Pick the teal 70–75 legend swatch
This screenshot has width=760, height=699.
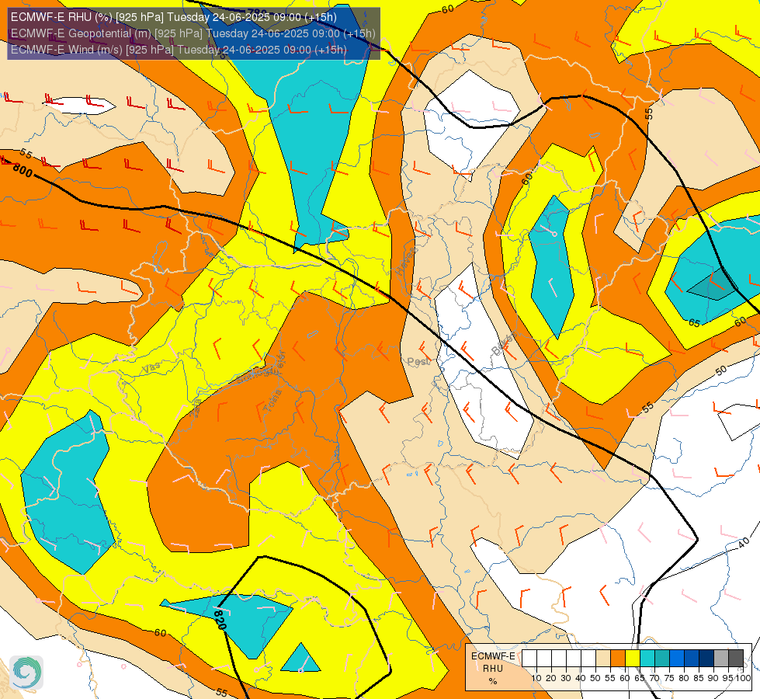click(x=662, y=659)
